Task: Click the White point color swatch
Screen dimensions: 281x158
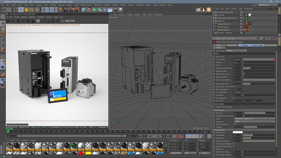Action: pos(238,132)
